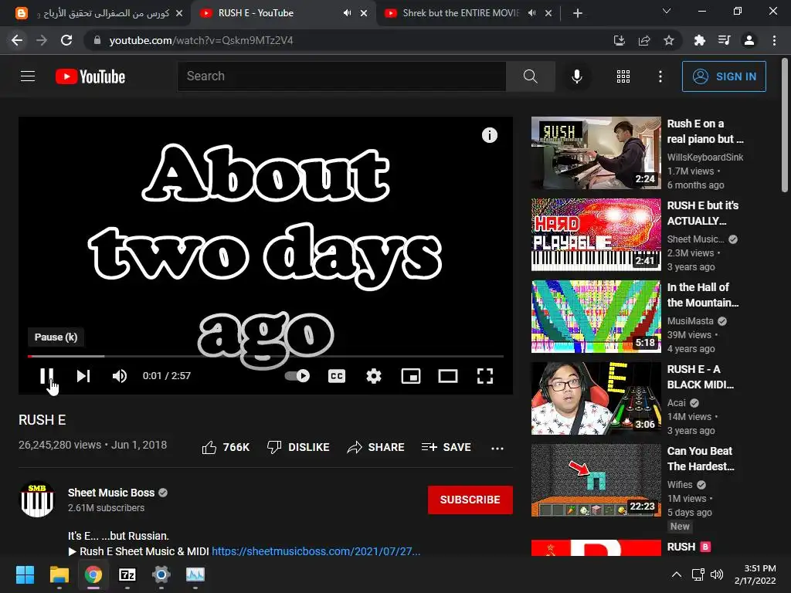Open YouTube settings three-dot menu
The image size is (791, 593).
[x=660, y=76]
